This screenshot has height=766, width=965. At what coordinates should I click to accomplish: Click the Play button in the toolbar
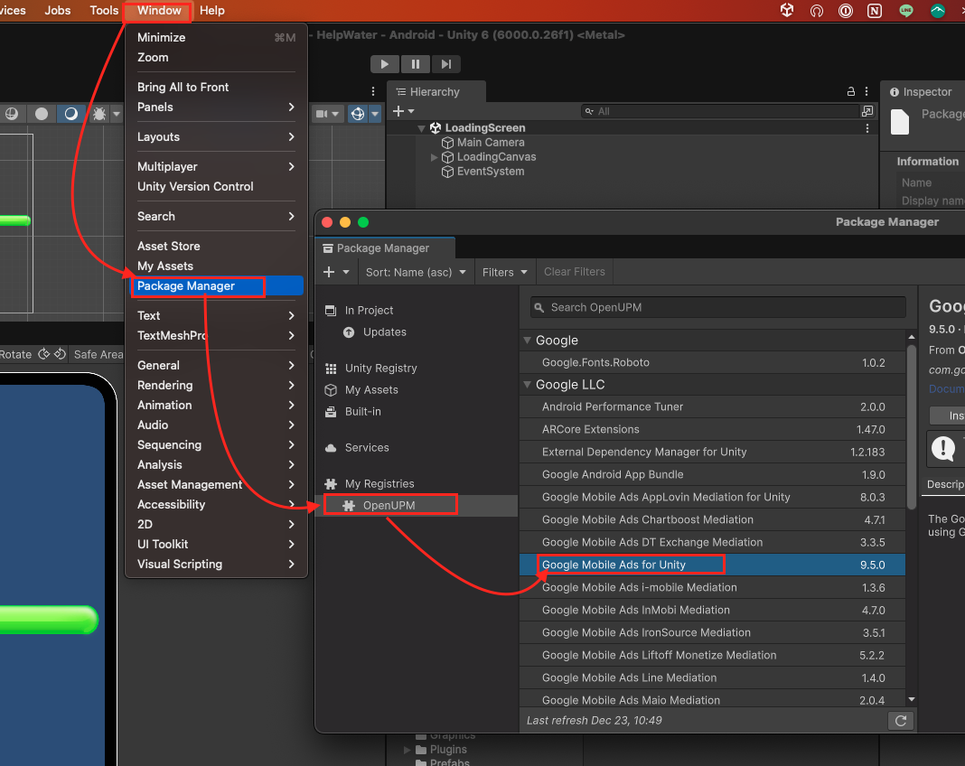pos(385,64)
